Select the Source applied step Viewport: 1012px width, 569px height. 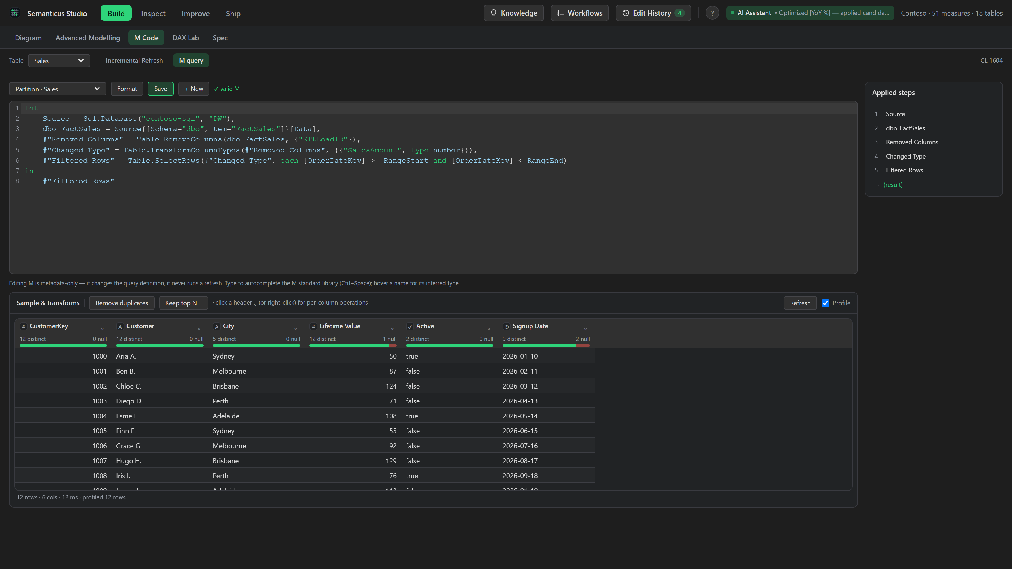point(895,114)
